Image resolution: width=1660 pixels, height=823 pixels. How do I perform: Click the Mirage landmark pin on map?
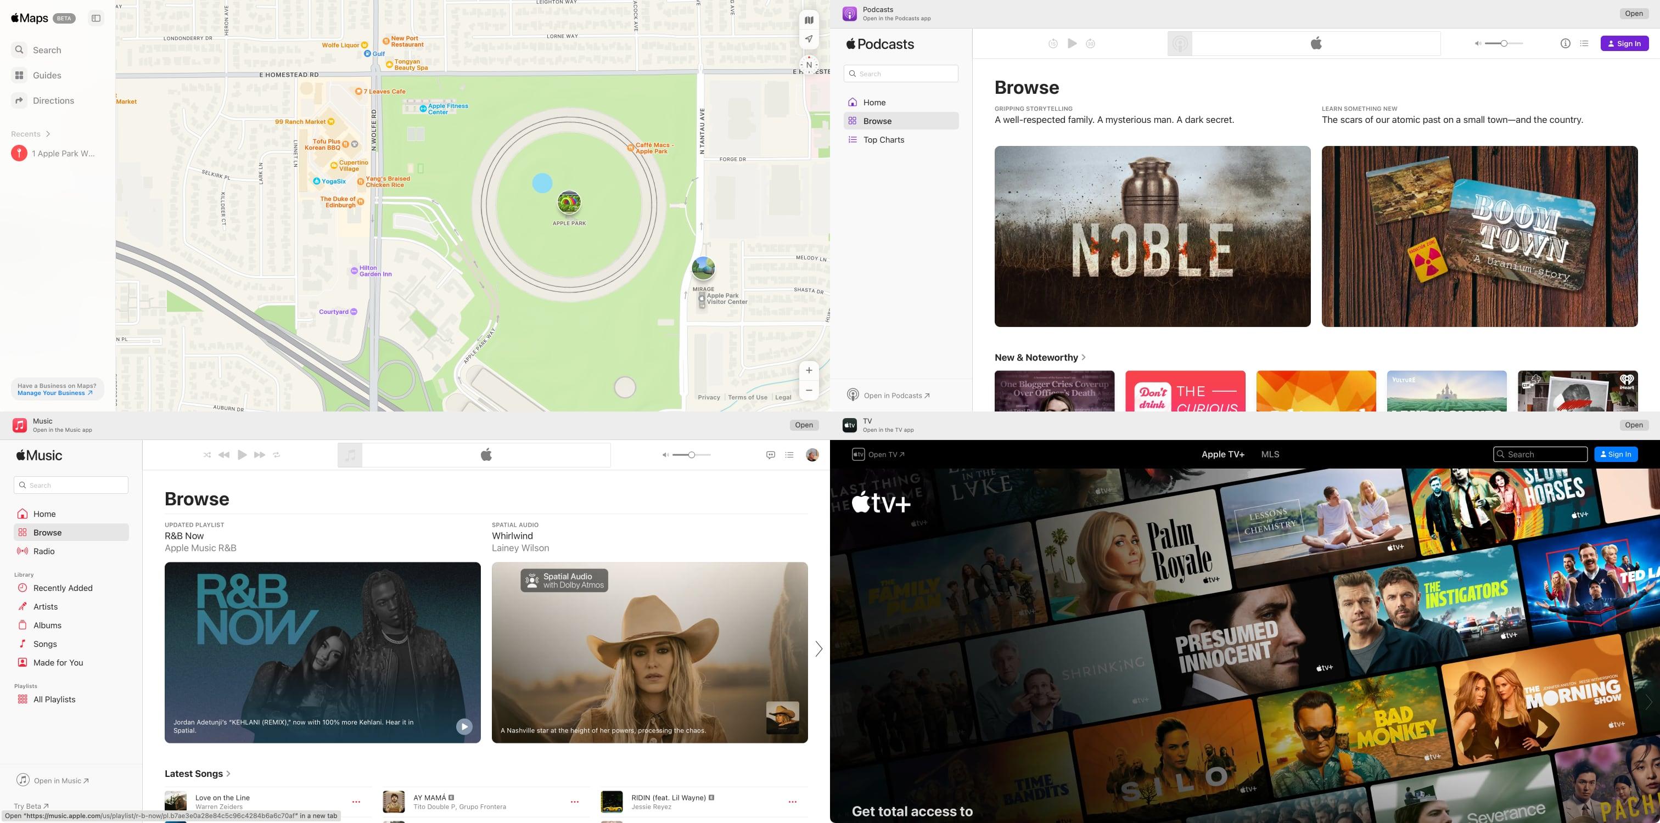[x=703, y=268]
